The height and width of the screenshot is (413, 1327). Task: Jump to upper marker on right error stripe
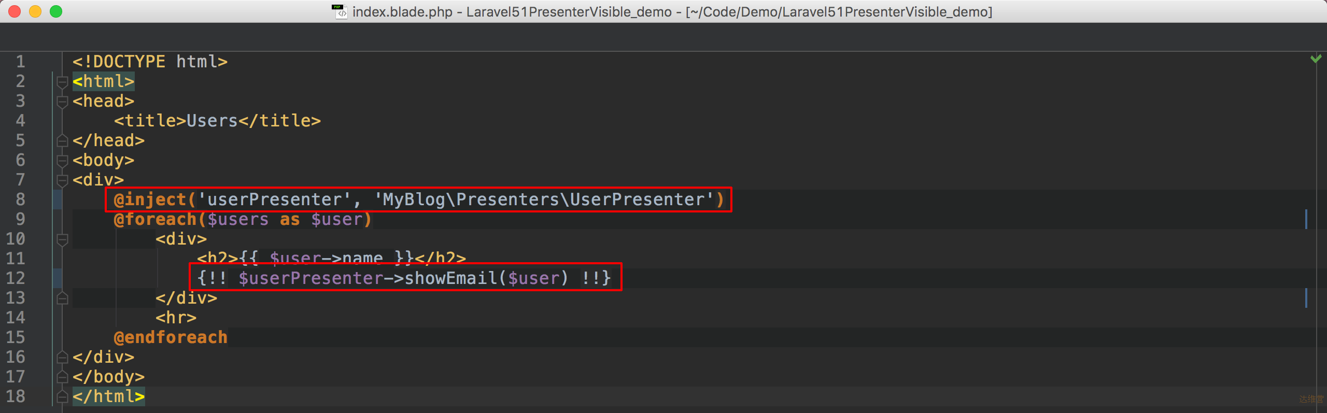(x=1306, y=219)
